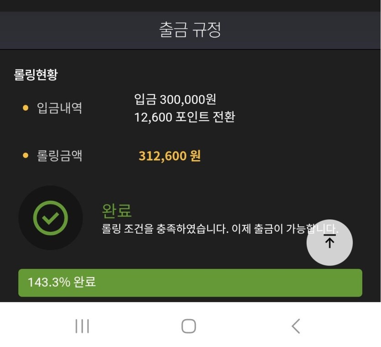The height and width of the screenshot is (347, 381).
Task: Click the green checkmark completion icon
Action: 51,218
